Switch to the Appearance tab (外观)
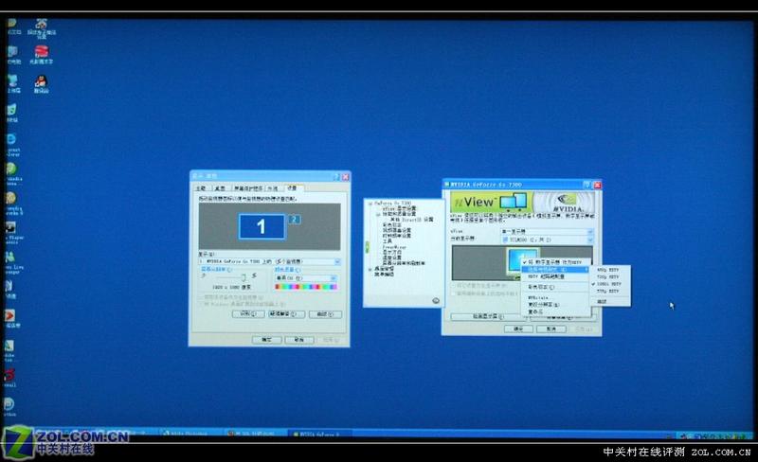 [x=273, y=188]
